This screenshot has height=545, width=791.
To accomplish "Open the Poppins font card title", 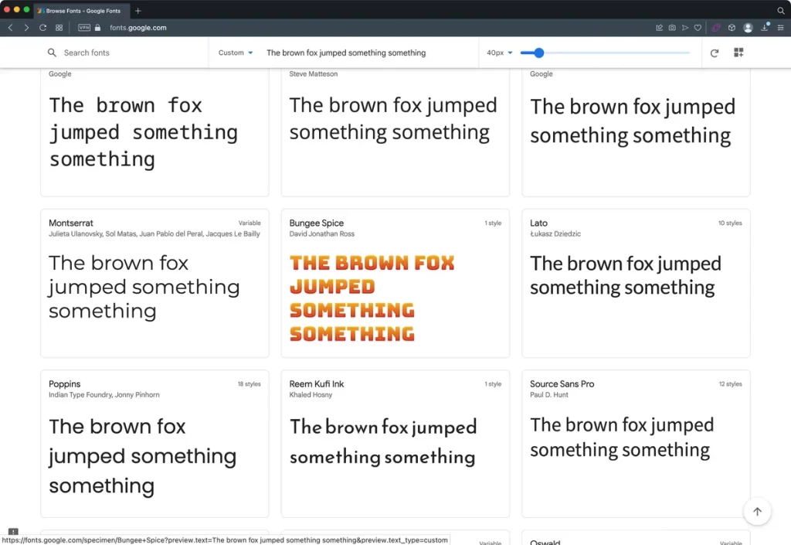I will pyautogui.click(x=64, y=384).
